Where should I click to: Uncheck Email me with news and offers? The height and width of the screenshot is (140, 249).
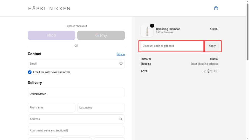(x=30, y=72)
